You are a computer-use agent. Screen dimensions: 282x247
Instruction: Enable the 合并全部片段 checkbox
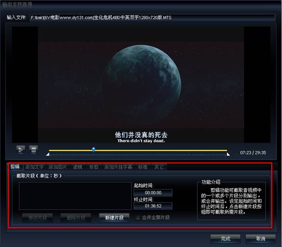(x=138, y=218)
